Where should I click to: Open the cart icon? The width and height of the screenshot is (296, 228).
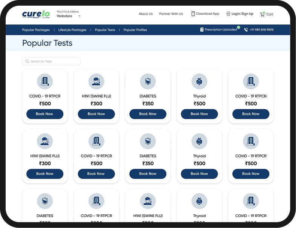click(x=262, y=14)
